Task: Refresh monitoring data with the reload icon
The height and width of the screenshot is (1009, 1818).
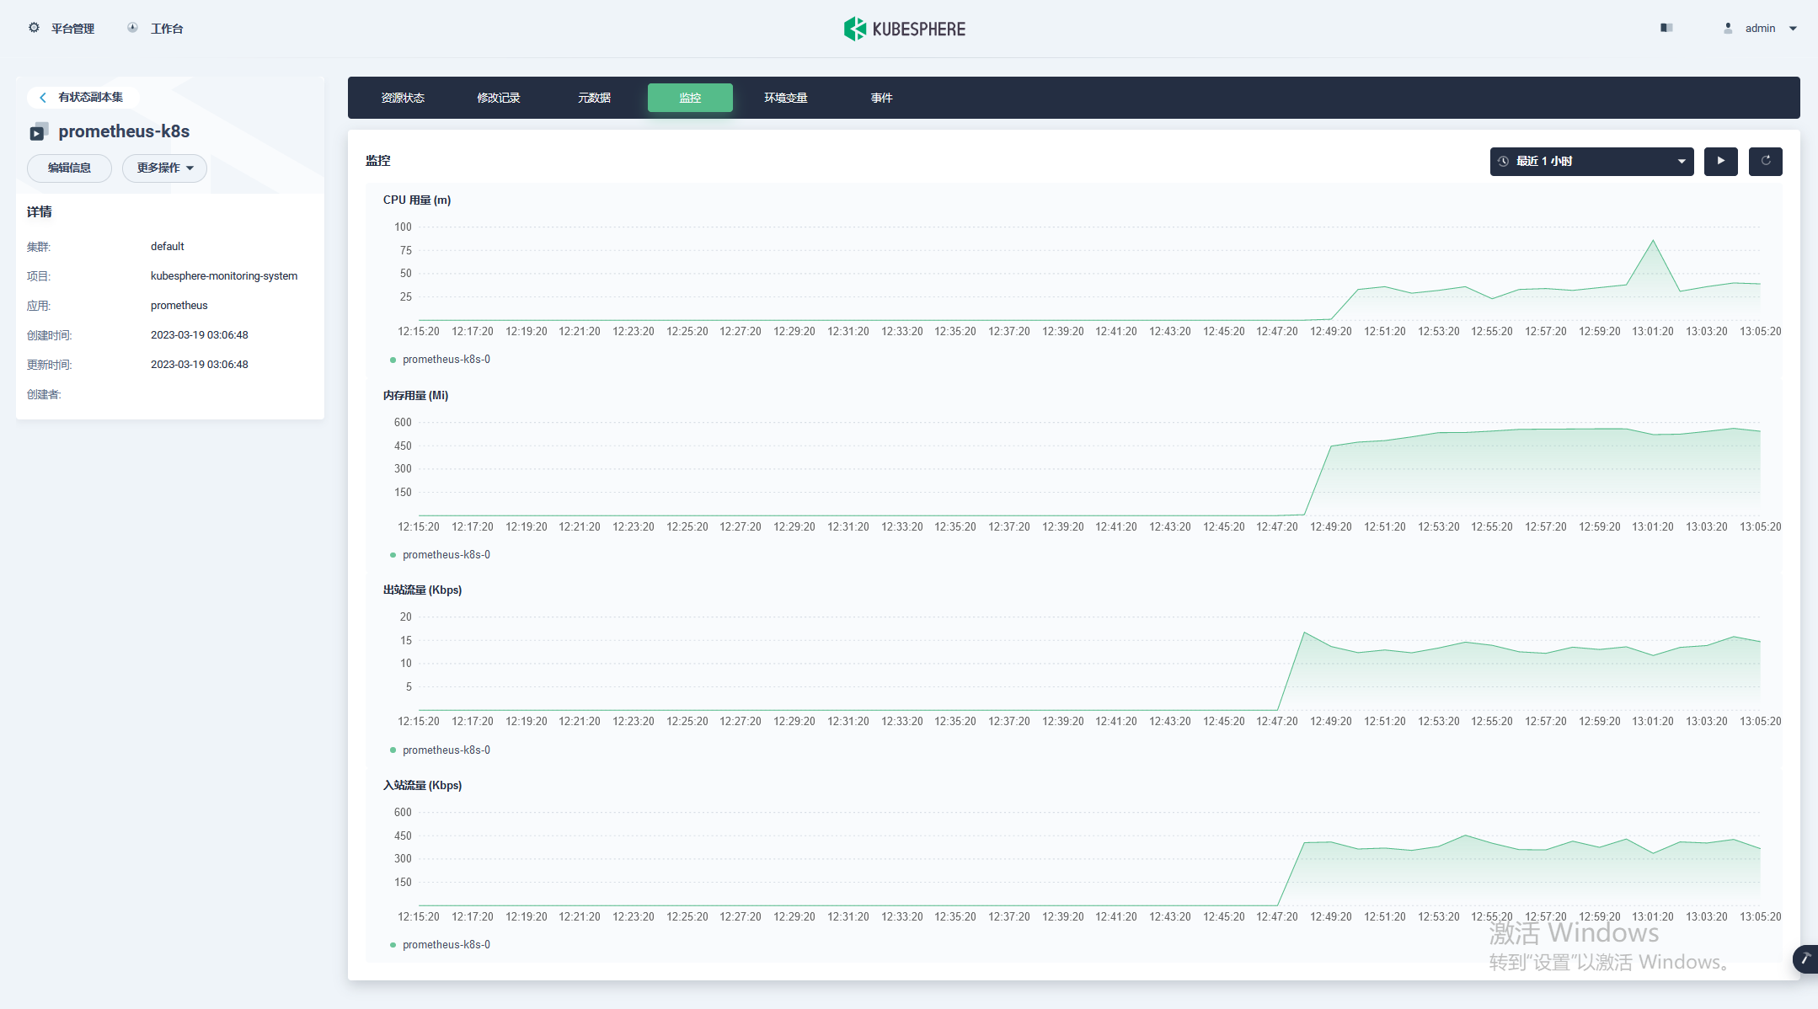Action: (1765, 161)
